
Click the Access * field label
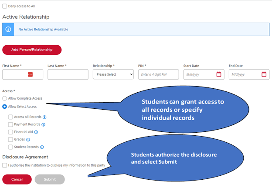[x=9, y=91]
